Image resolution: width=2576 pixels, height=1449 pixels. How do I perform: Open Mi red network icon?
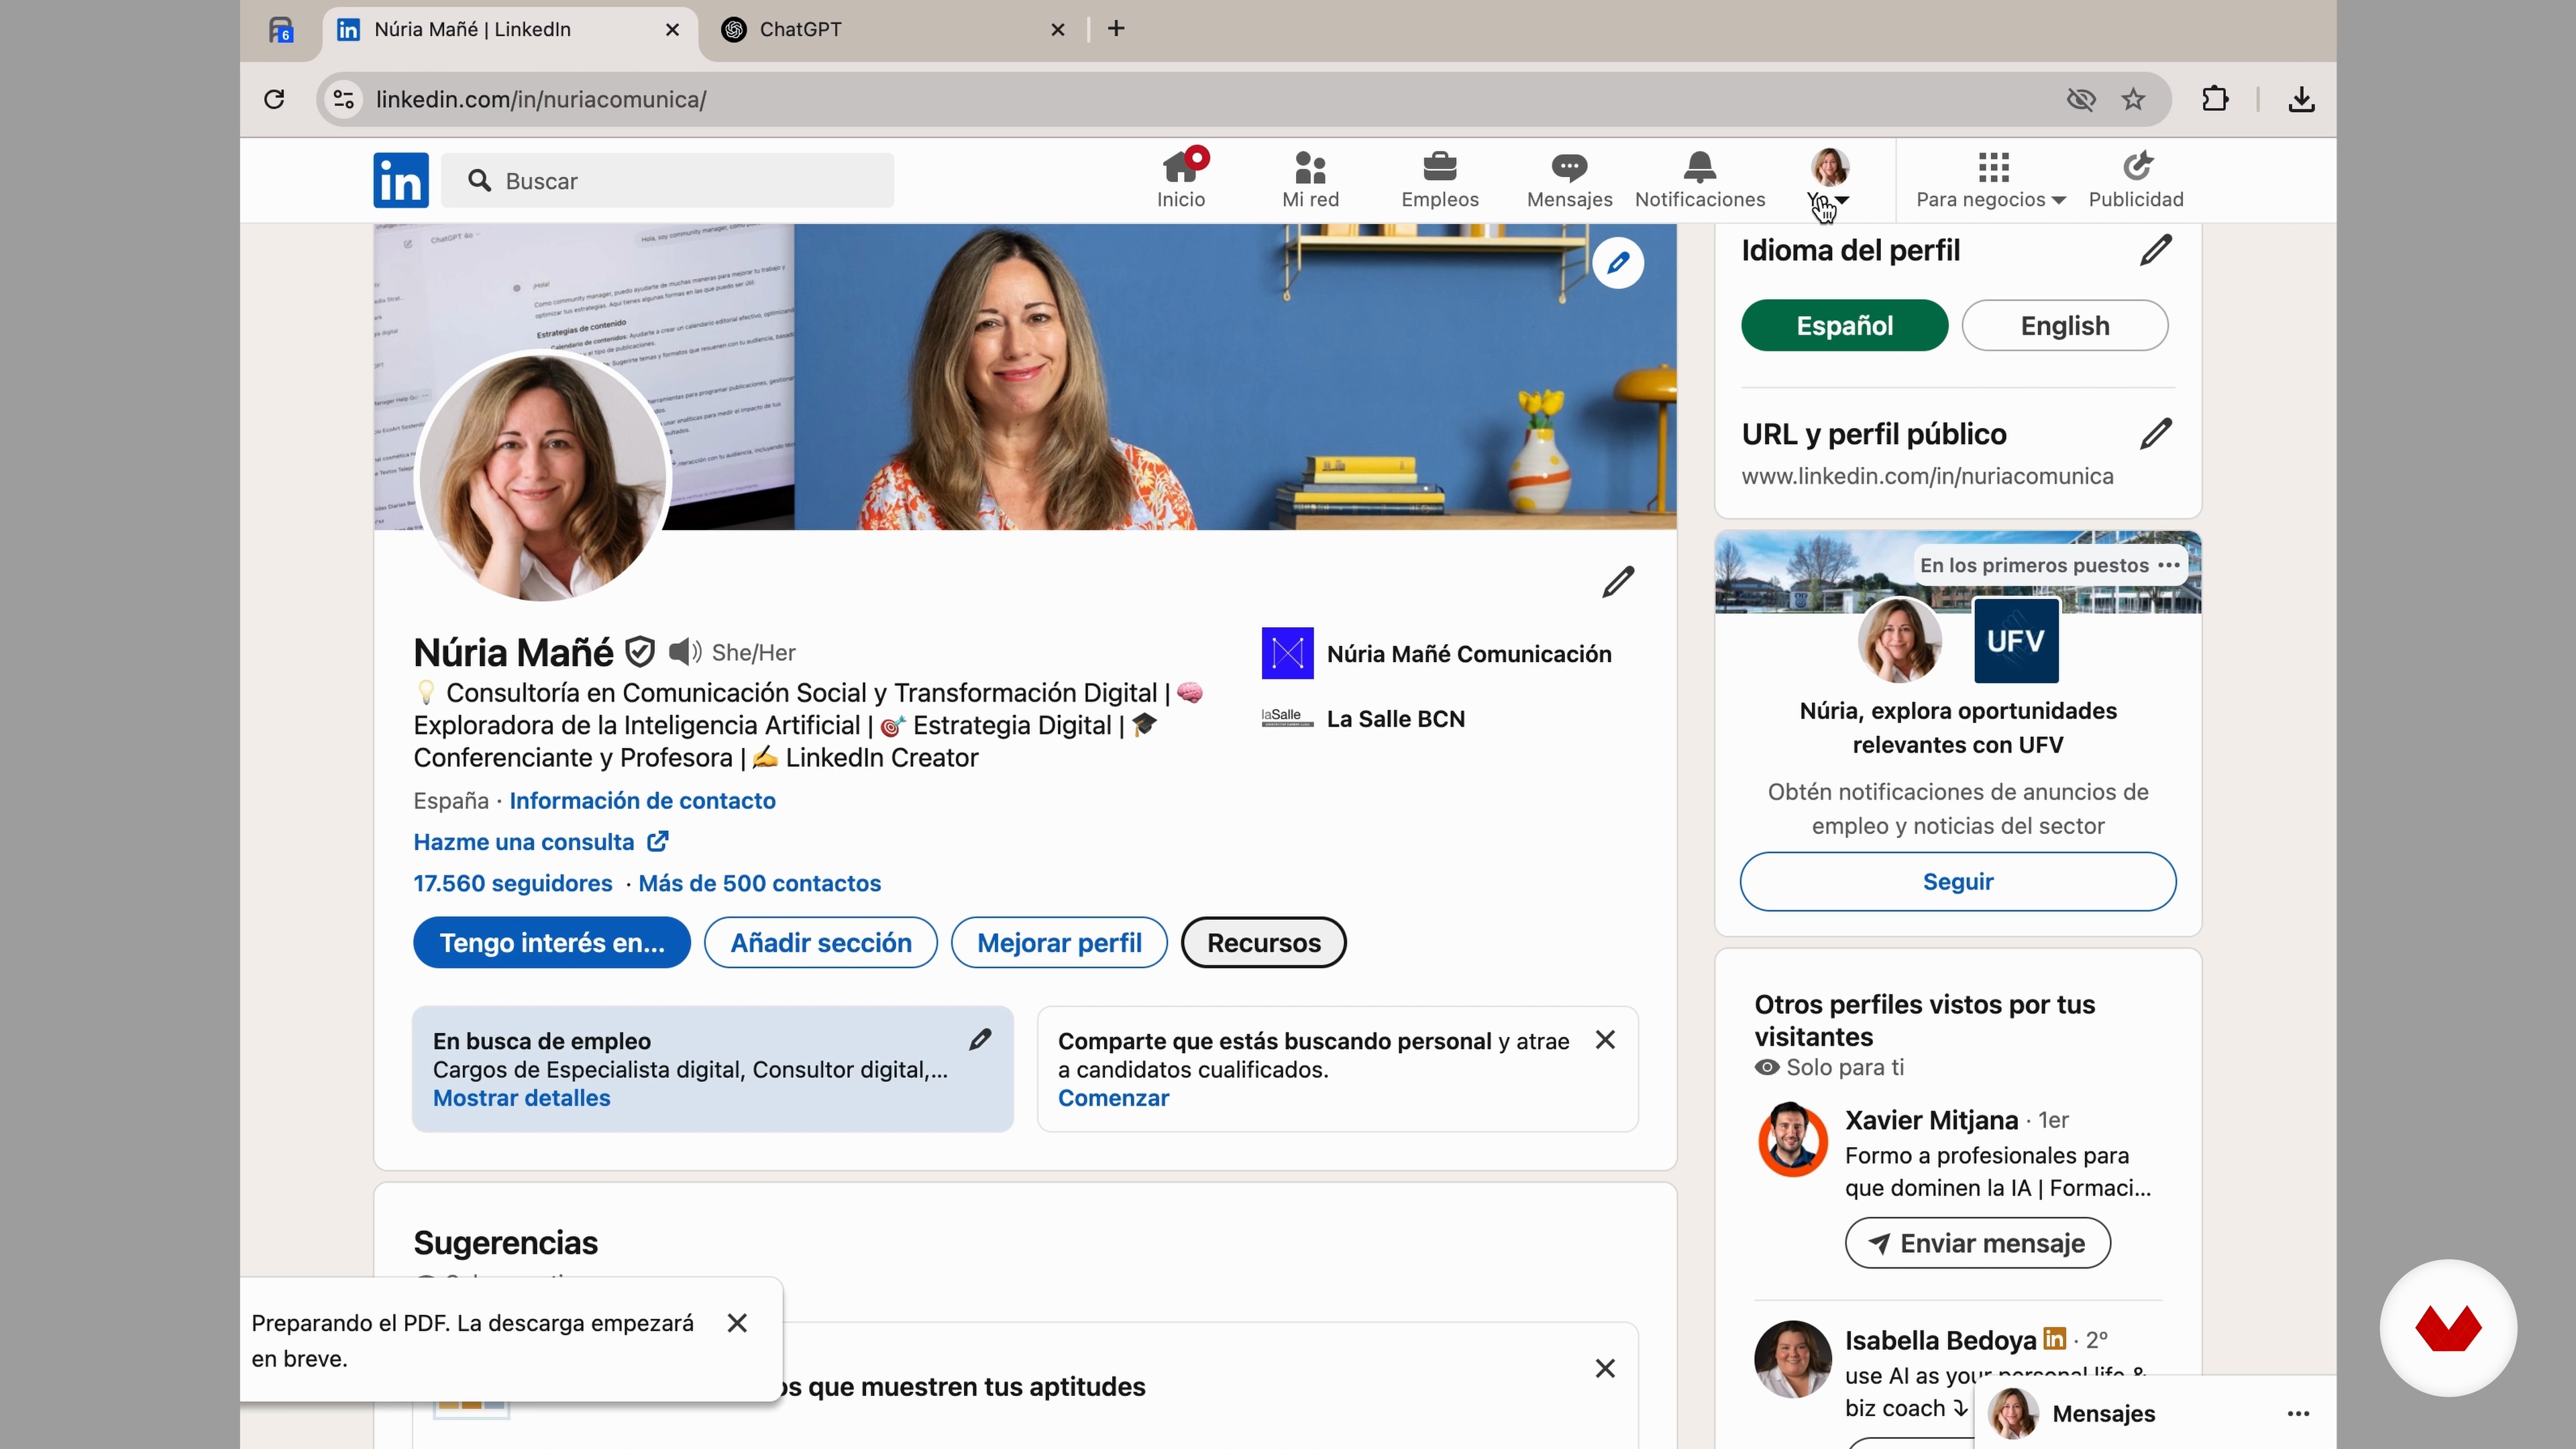[x=1310, y=180]
